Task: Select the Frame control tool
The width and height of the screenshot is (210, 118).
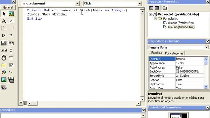Action: (x=4, y=28)
